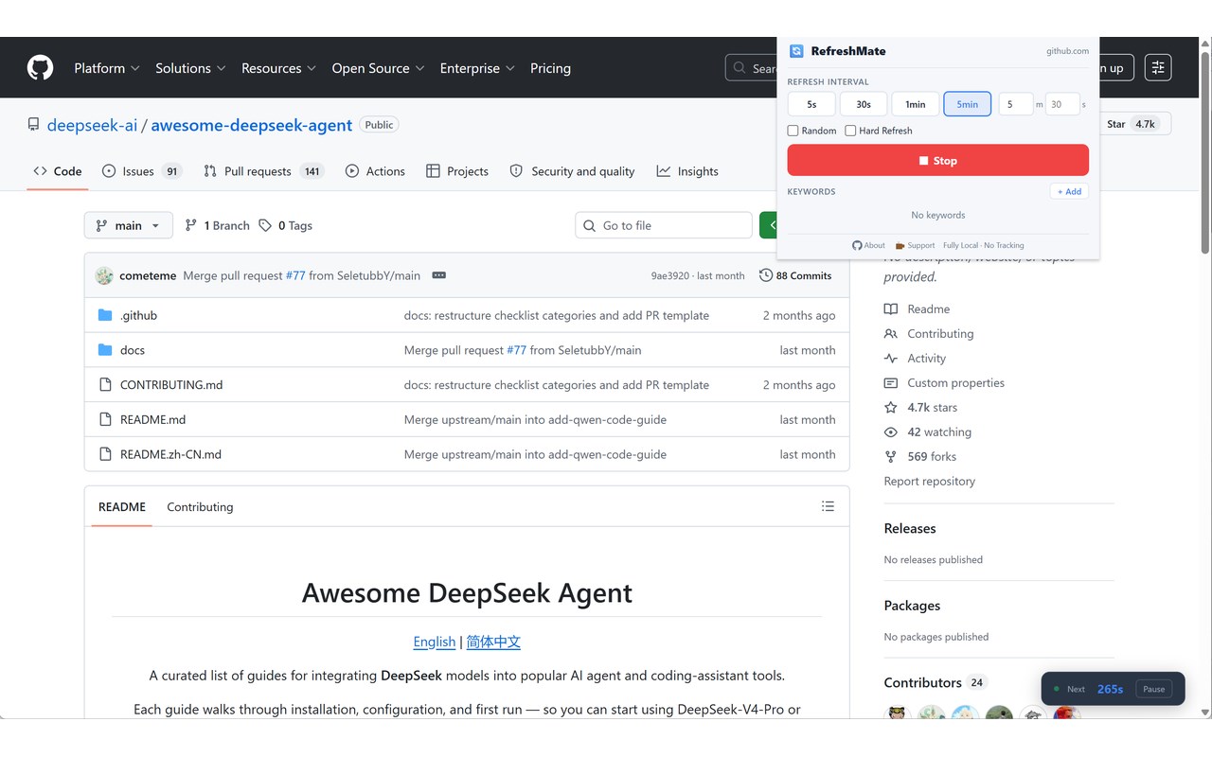Viewport: 1212px width, 757px height.
Task: Select the 1min refresh interval
Action: point(916,104)
